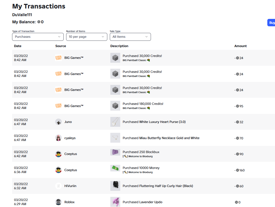The width and height of the screenshot is (275, 207).
Task: Open the Type of Transaction dropdown
Action: tap(38, 37)
